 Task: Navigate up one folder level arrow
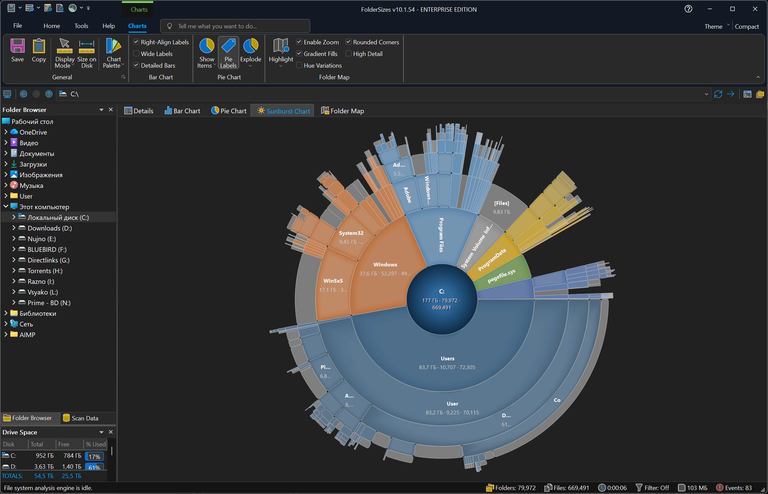(x=49, y=94)
